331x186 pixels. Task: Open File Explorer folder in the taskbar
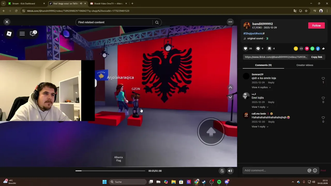174,182
